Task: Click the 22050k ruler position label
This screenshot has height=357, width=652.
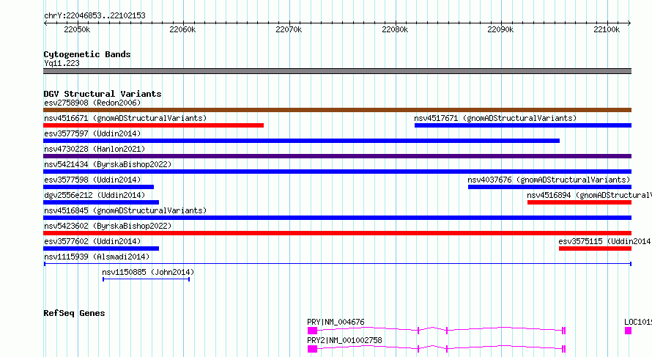Action: [x=77, y=29]
